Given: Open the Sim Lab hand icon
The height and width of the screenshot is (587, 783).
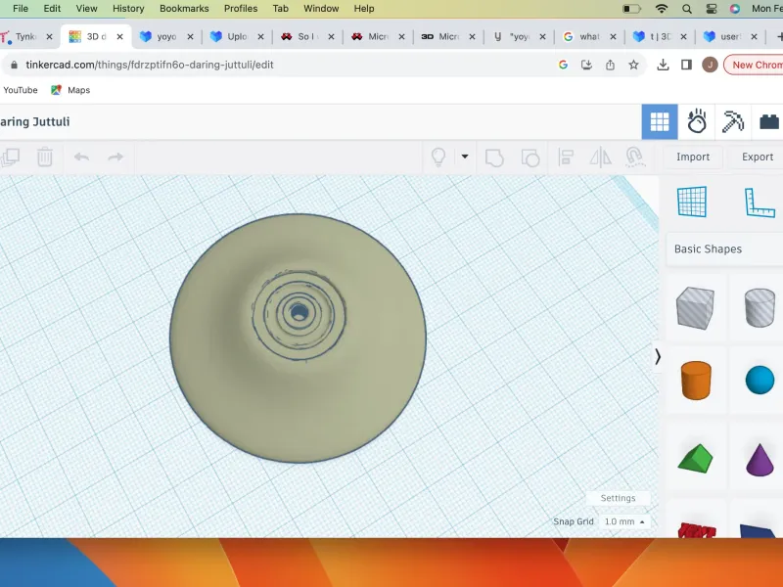Looking at the screenshot, I should (x=696, y=121).
